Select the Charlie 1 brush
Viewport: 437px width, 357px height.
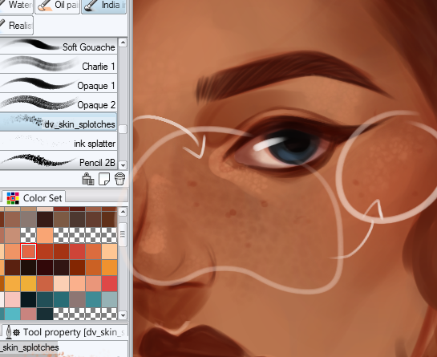point(59,66)
